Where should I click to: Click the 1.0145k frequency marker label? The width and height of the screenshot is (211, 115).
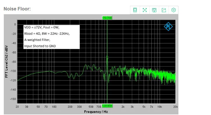coord(107,106)
